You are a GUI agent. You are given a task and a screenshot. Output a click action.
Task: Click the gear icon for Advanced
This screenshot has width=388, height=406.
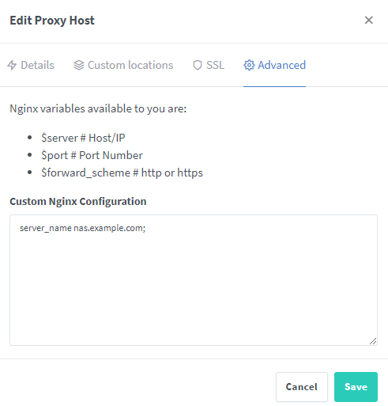pos(249,65)
